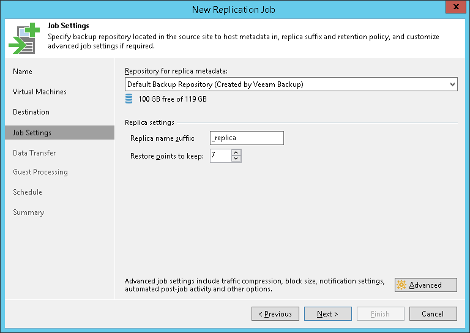Click the Job Settings wizard header icon
The image size is (470, 333).
tap(23, 37)
